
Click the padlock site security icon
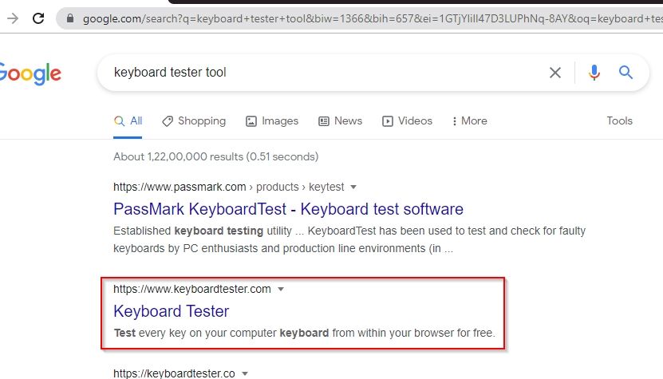(70, 18)
